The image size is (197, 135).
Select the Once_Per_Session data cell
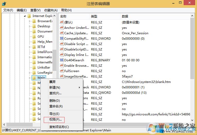(x=135, y=33)
